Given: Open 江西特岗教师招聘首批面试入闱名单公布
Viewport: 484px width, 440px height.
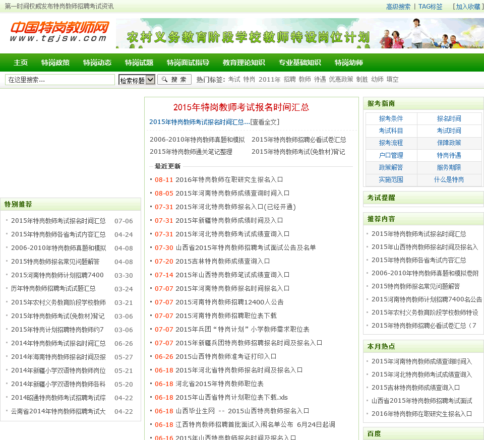Looking at the screenshot, I should (234, 424).
